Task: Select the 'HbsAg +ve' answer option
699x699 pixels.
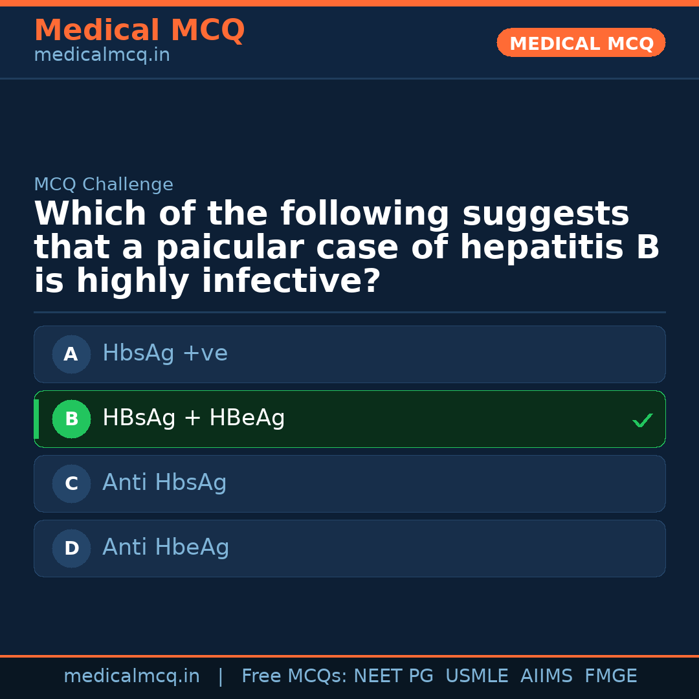Action: 349,354
